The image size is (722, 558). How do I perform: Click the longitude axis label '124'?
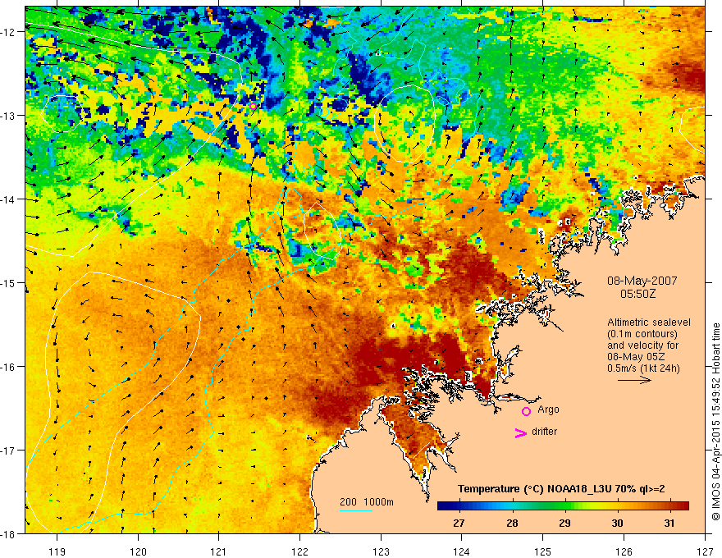click(x=462, y=551)
